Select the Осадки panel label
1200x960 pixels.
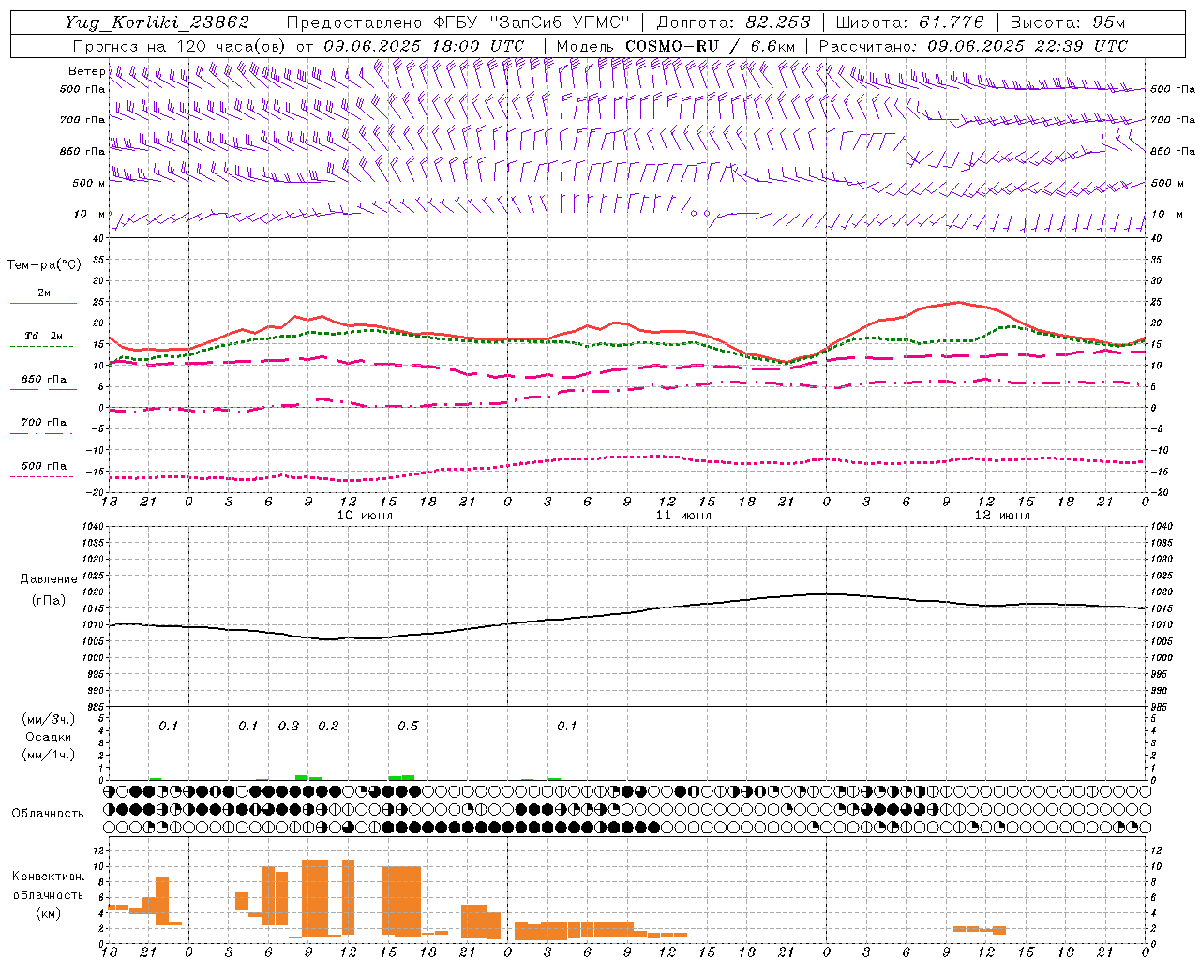49,737
